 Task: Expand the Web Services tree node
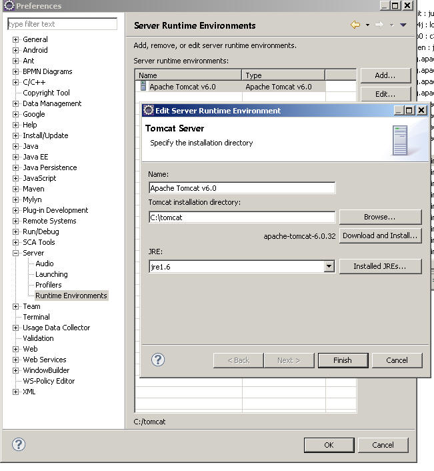pos(15,360)
